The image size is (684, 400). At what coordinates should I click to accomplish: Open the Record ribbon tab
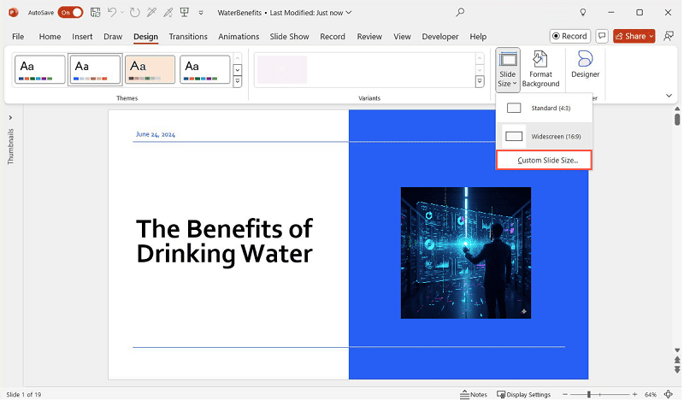[333, 37]
